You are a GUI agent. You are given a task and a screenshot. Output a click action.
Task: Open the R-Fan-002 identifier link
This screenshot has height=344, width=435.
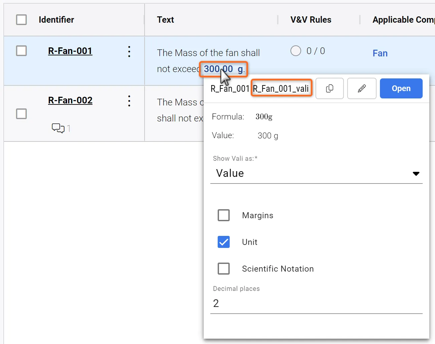[x=70, y=100]
